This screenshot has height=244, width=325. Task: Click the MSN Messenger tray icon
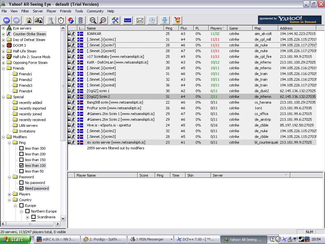(290, 239)
